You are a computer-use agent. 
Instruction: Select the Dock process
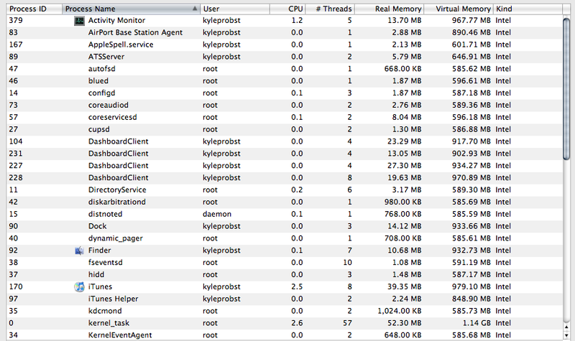284,226
